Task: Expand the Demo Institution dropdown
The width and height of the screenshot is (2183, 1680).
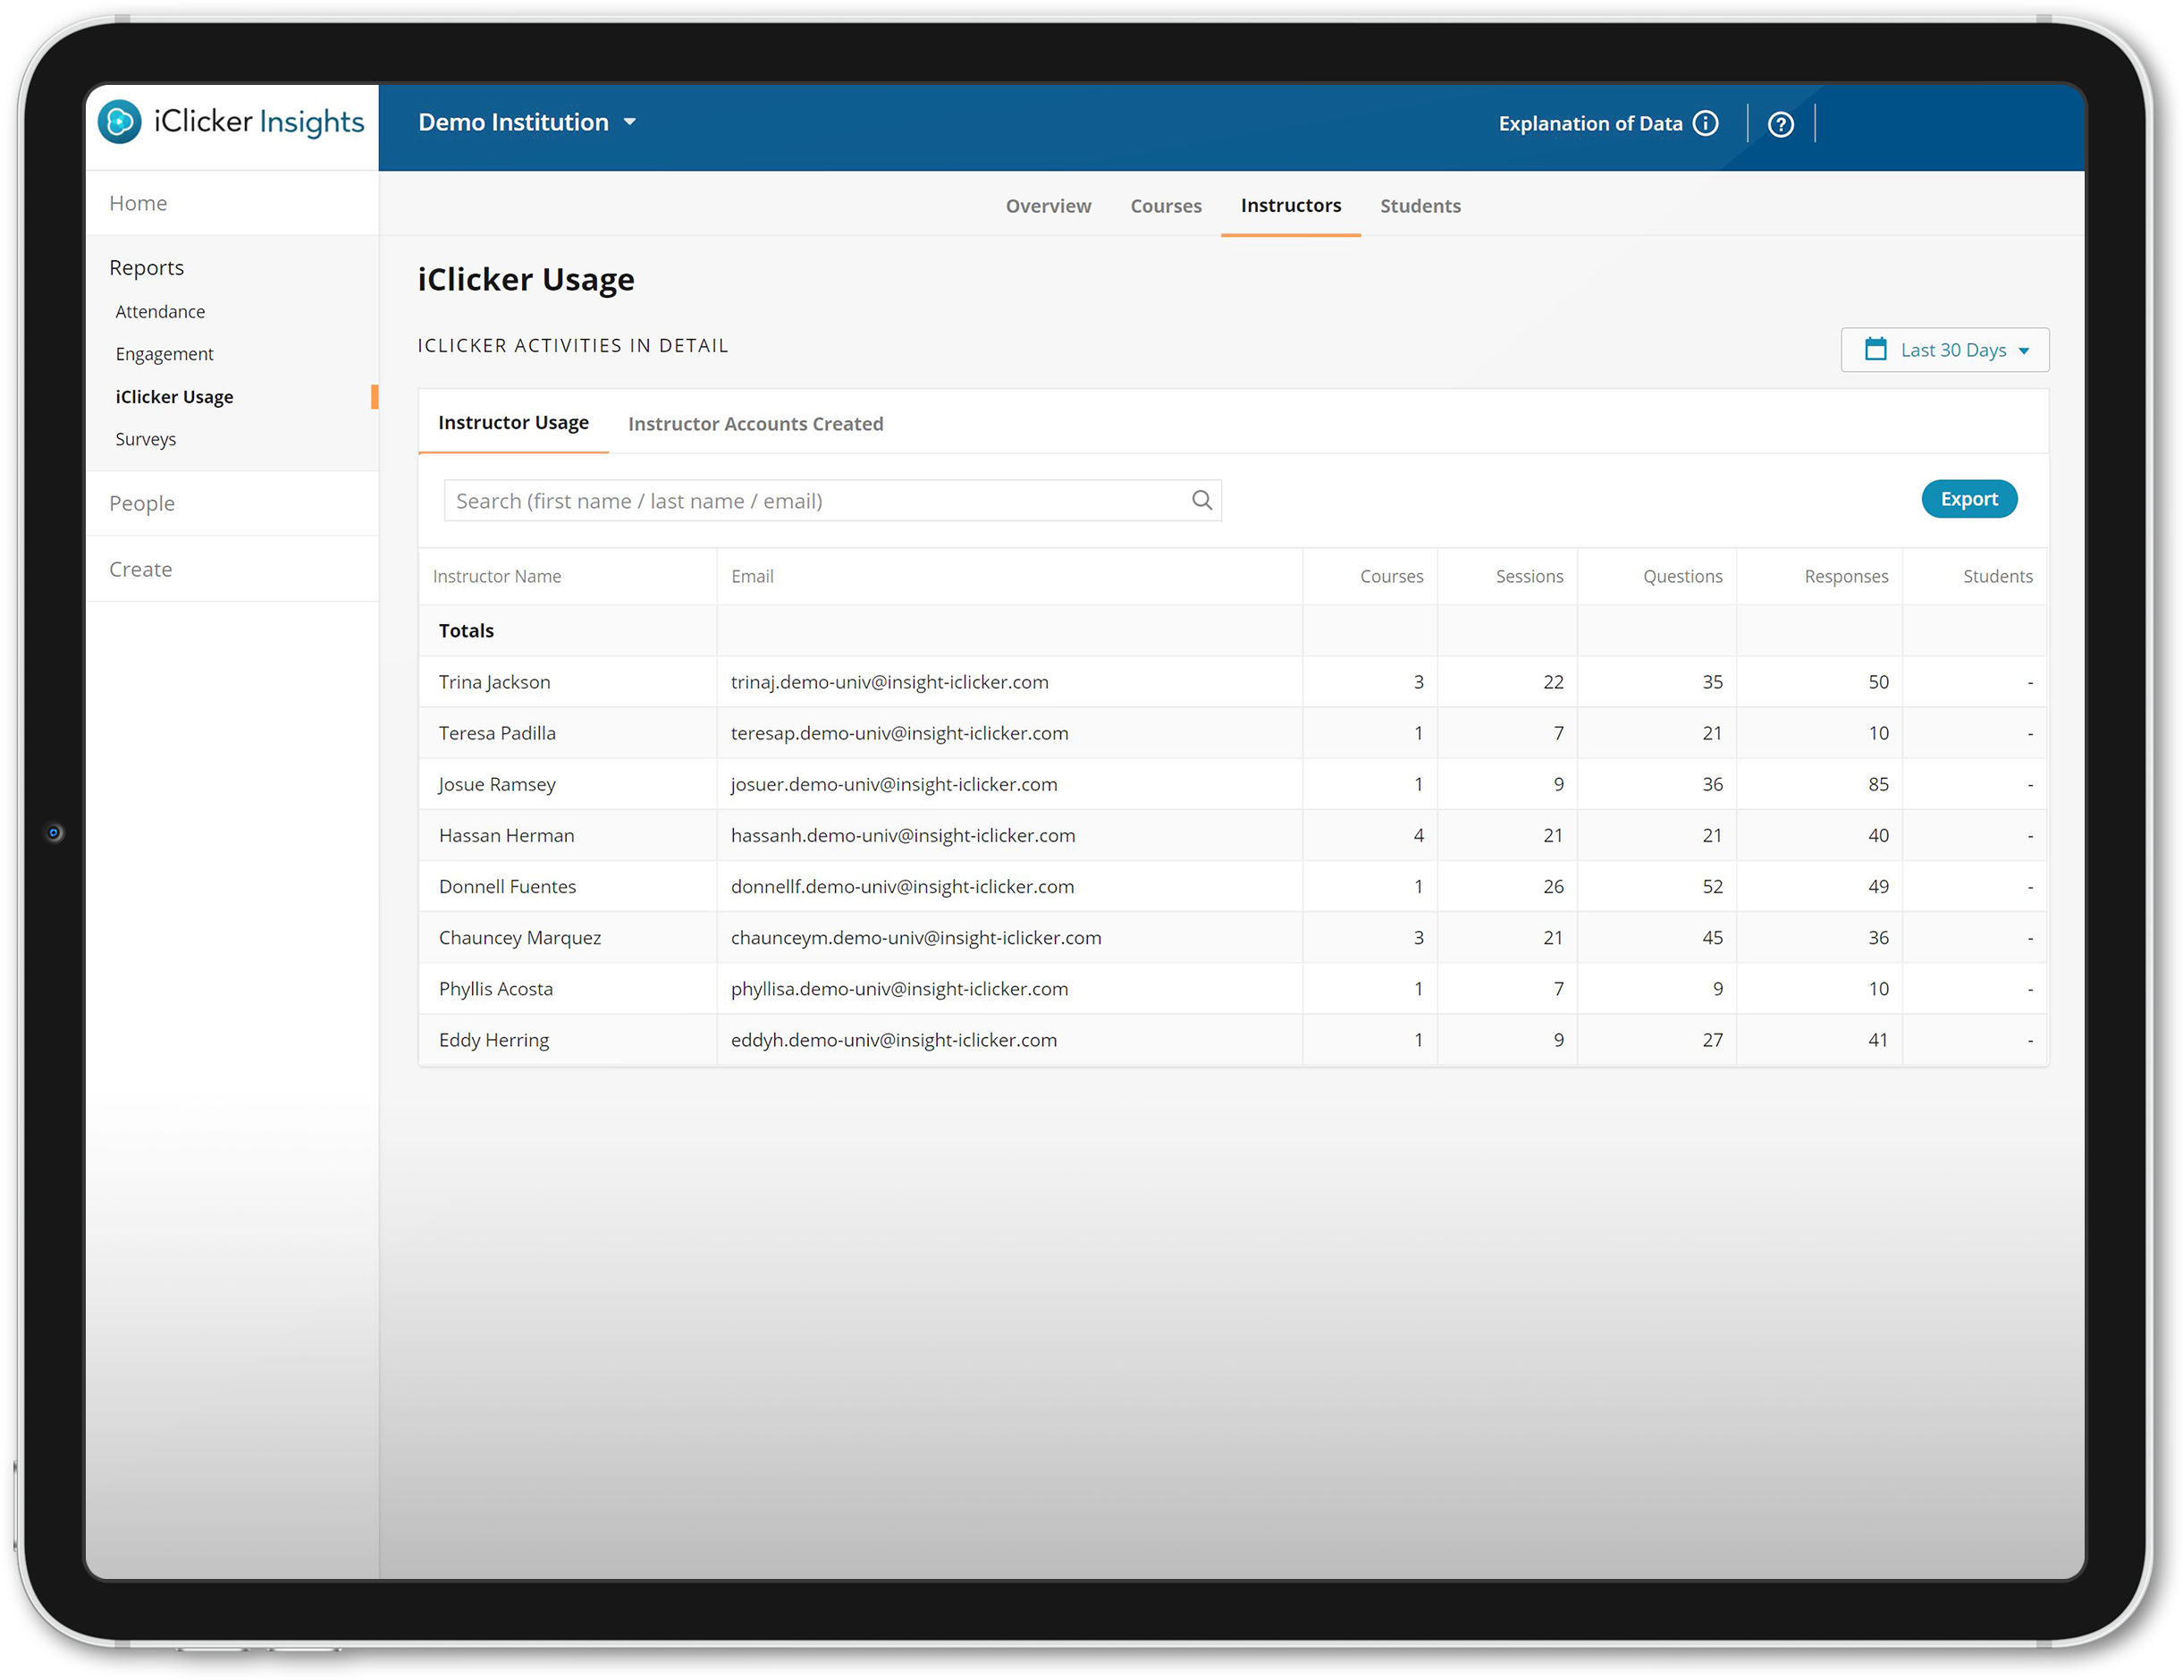Action: click(x=527, y=122)
